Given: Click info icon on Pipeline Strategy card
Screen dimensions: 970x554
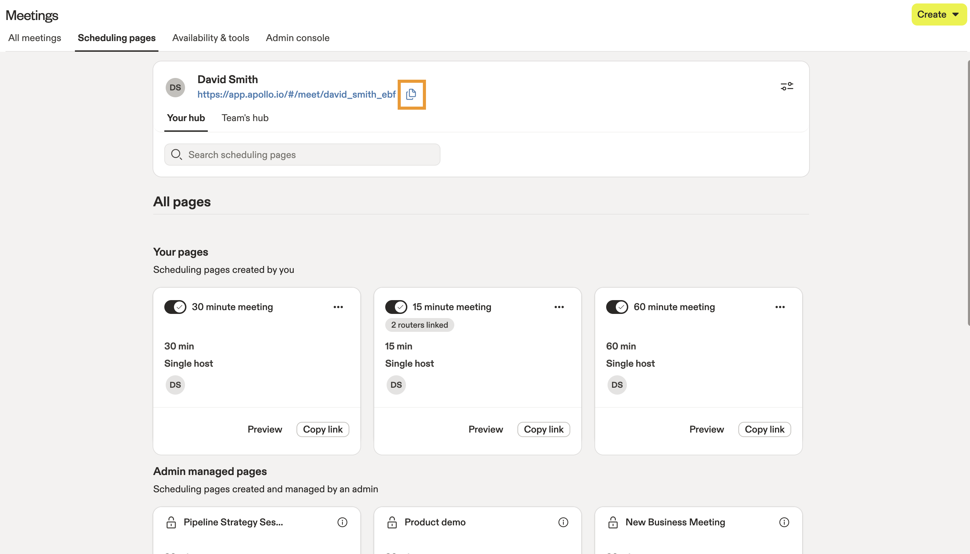Looking at the screenshot, I should (x=342, y=522).
